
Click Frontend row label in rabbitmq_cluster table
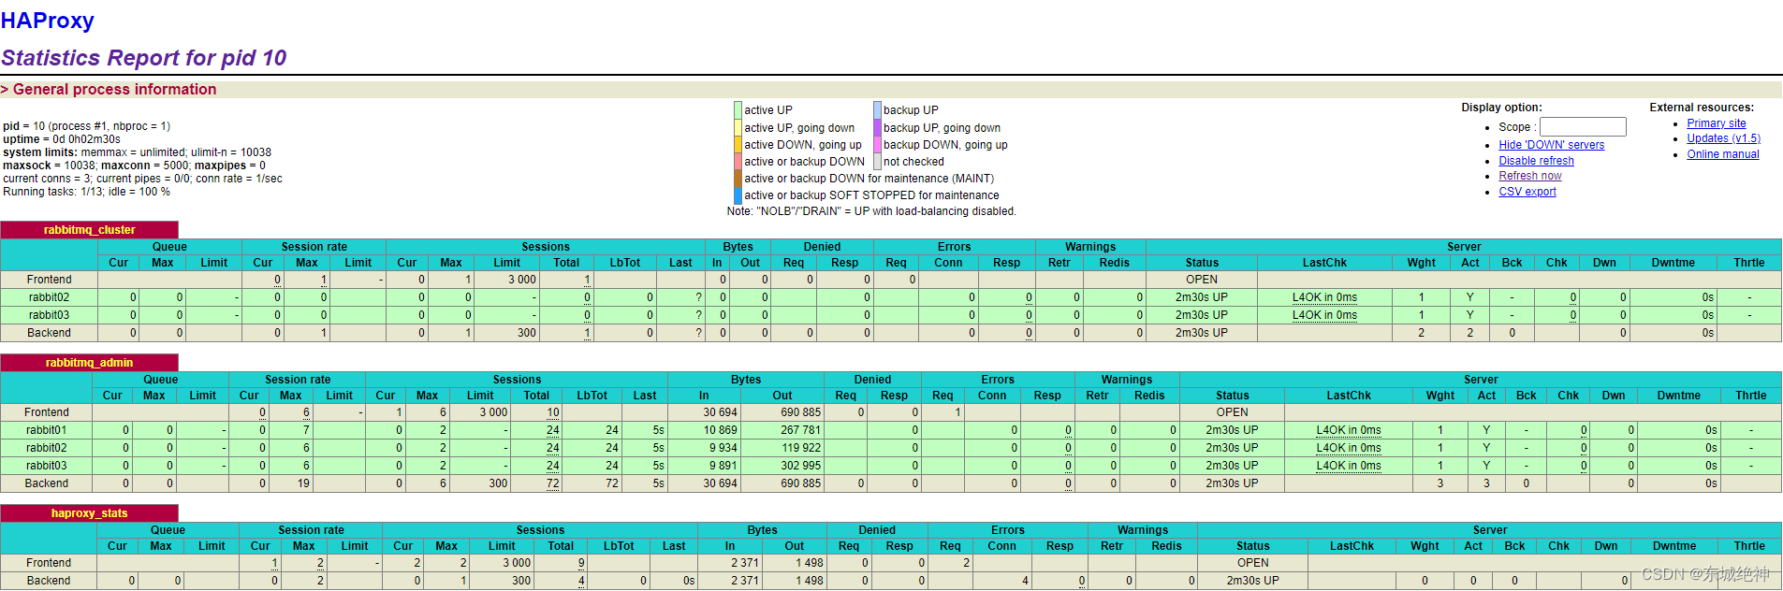tap(49, 280)
